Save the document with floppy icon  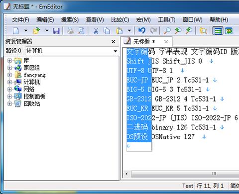pyautogui.click(x=56, y=31)
